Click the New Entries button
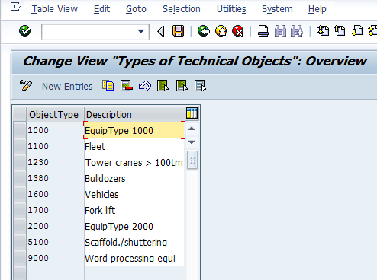Viewport: 377px width, 280px height. click(67, 87)
